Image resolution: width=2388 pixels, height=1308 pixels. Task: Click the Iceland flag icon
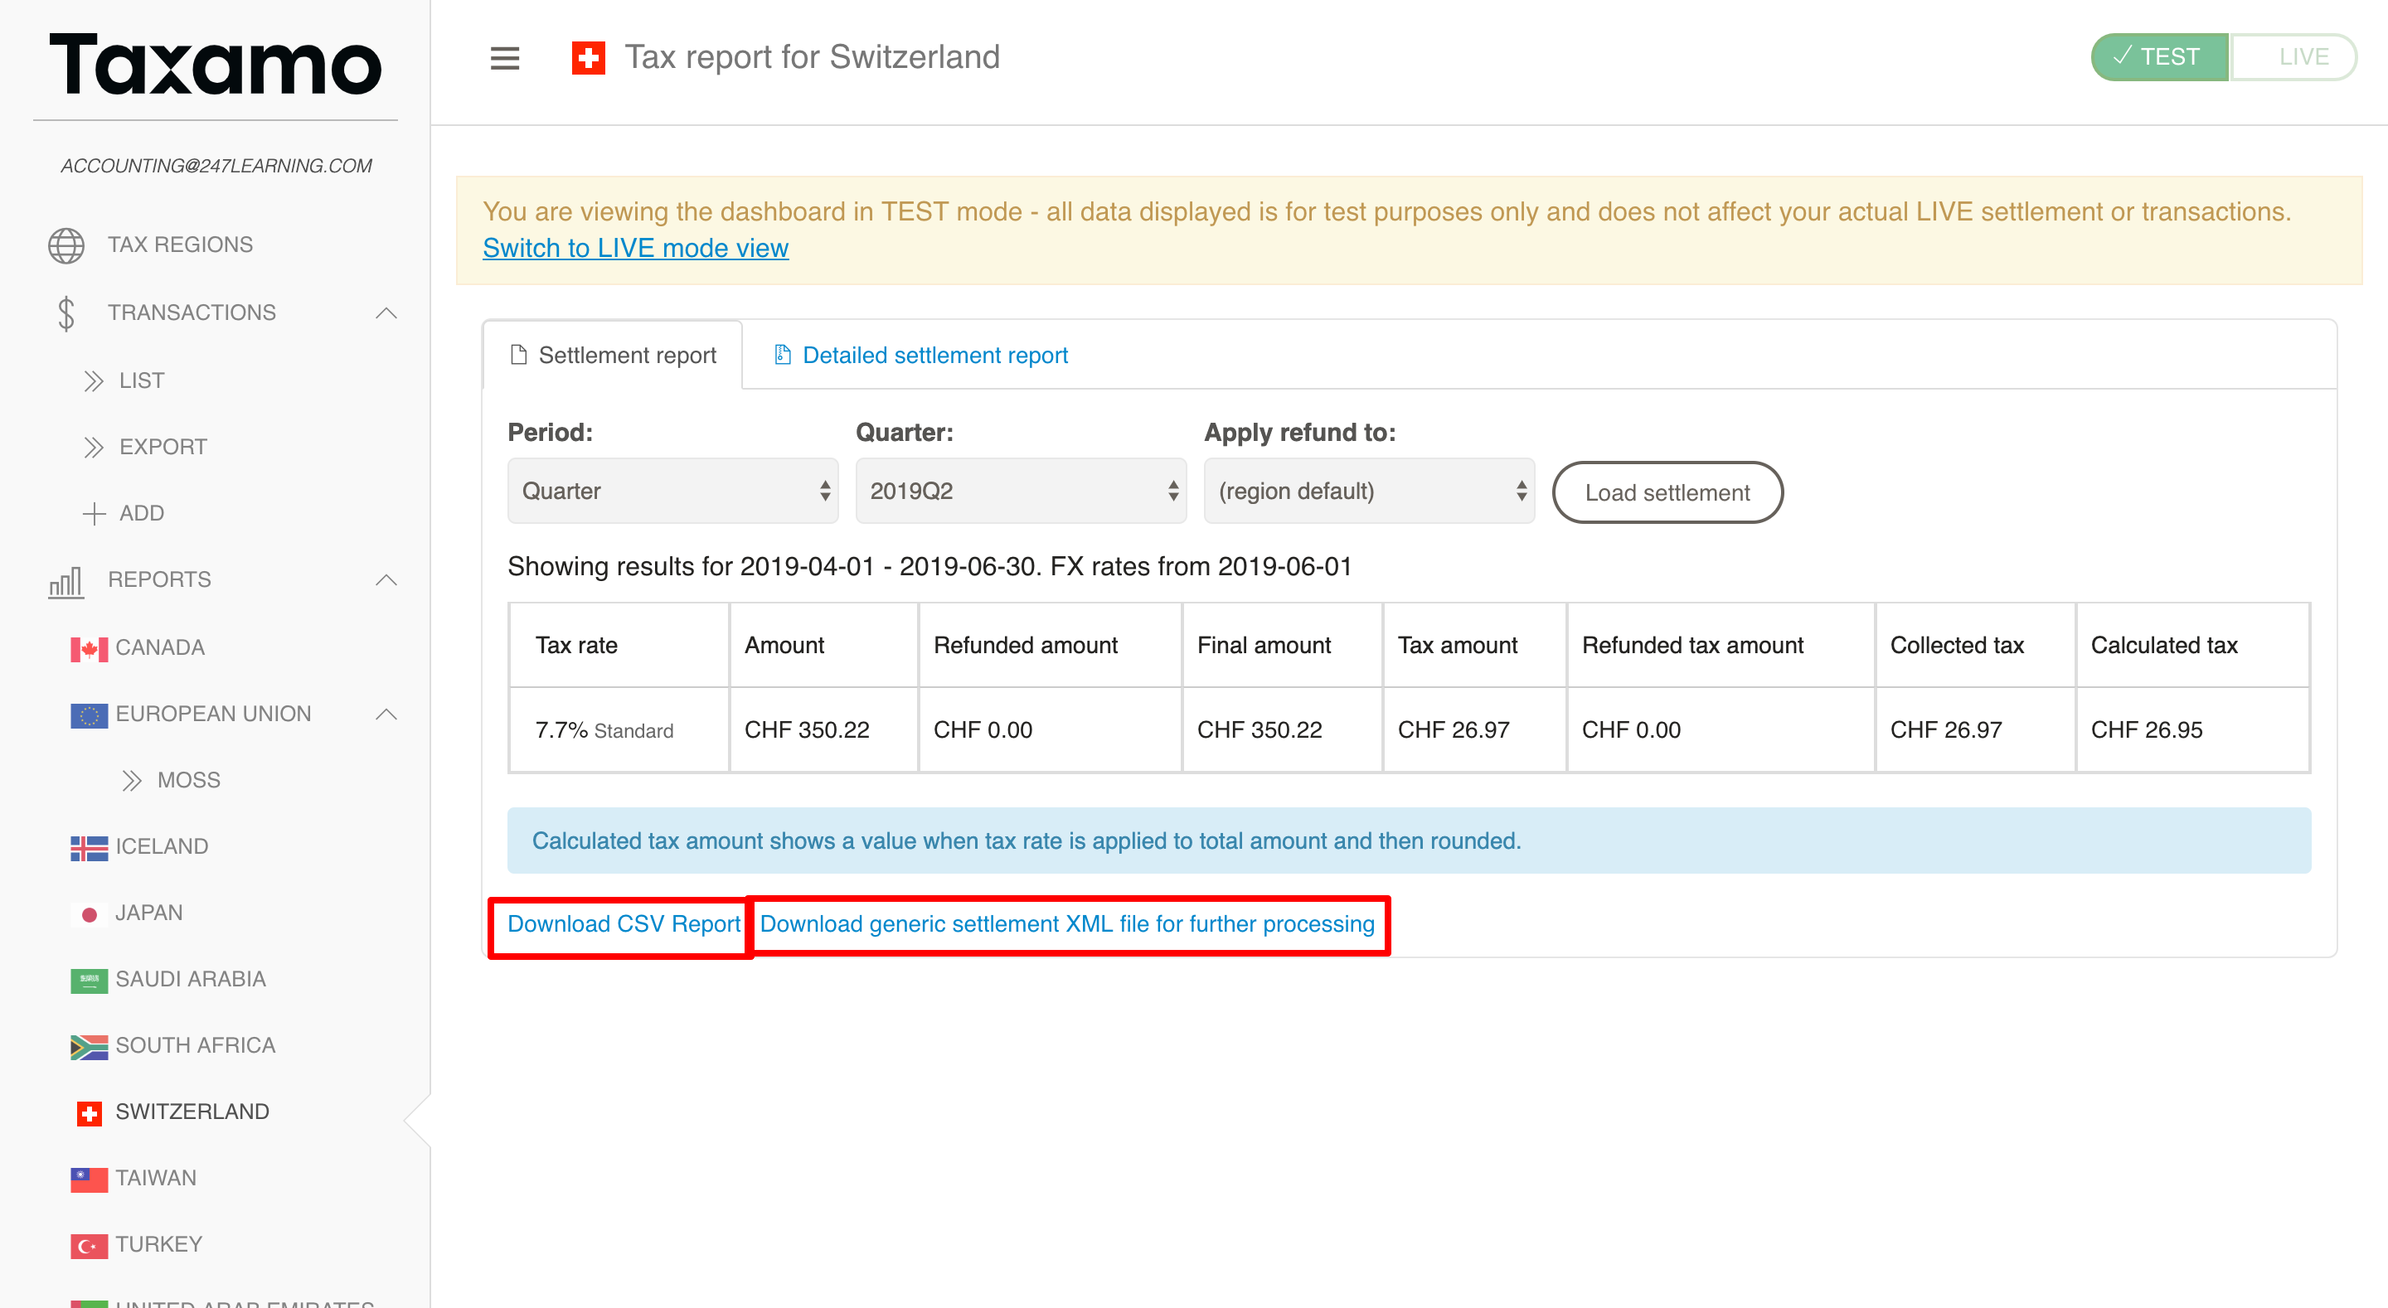pyautogui.click(x=89, y=847)
